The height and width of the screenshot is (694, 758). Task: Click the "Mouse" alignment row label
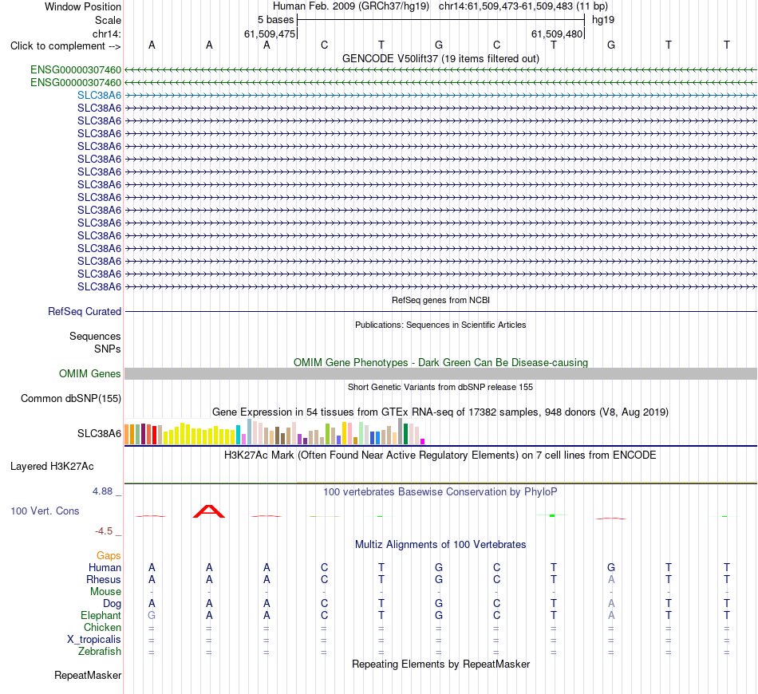(105, 592)
